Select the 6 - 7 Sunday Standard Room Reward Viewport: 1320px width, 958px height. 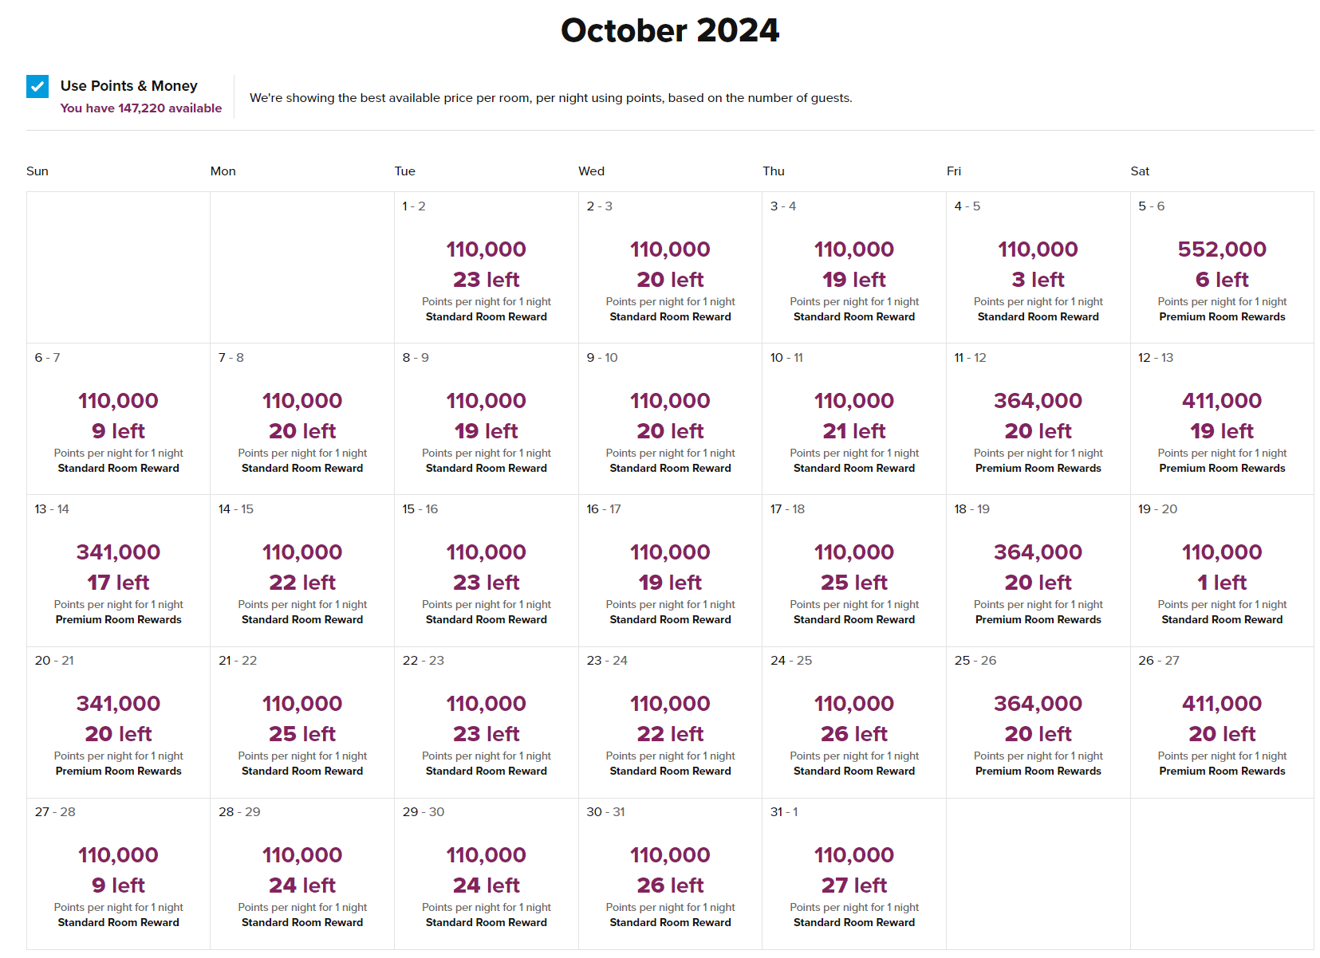pos(118,419)
